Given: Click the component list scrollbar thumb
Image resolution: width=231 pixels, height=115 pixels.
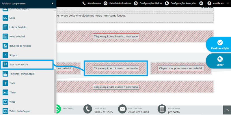Looking at the screenshot, I should click(55, 91).
